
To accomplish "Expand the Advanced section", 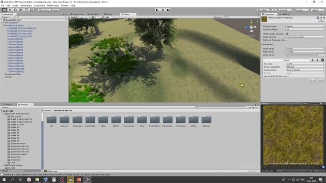I will click(262, 44).
